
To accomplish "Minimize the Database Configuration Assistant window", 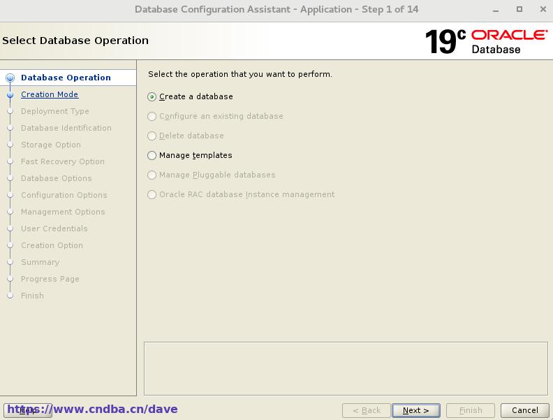I will [496, 10].
